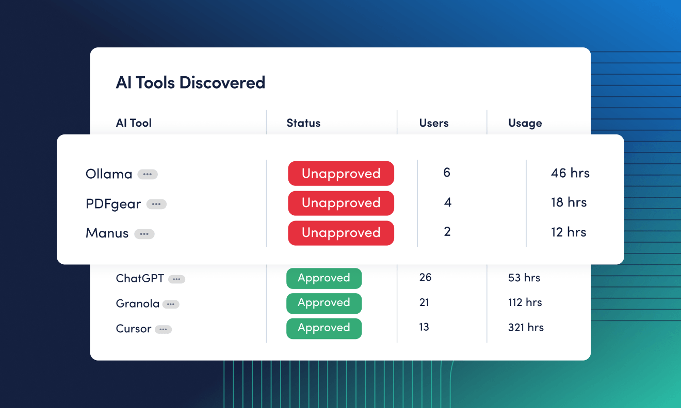
Task: Click the Approved badge for Granola
Action: [324, 303]
